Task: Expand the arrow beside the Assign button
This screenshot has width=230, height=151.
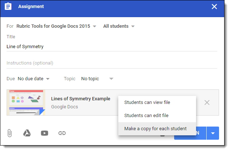Action: [x=213, y=133]
